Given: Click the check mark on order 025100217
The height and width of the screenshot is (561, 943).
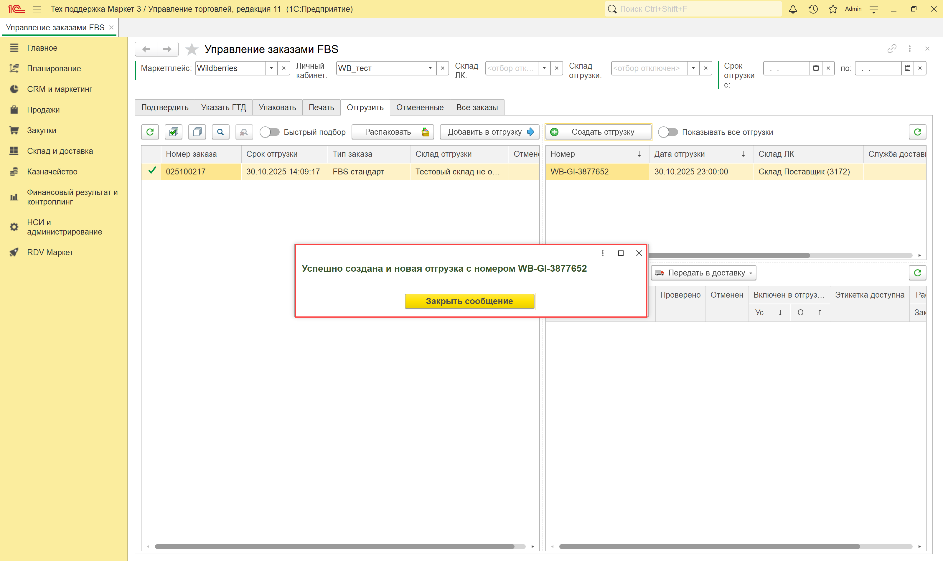Looking at the screenshot, I should click(x=152, y=171).
